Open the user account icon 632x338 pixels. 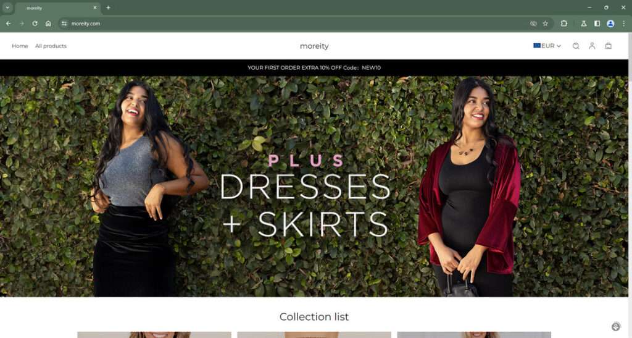[x=592, y=46]
